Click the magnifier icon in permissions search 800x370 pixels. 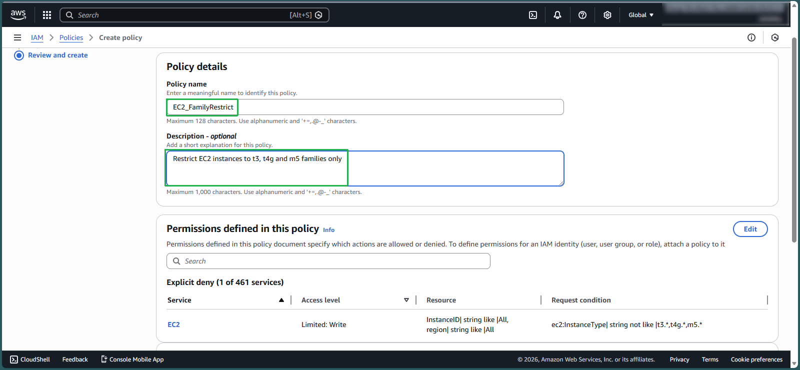point(176,261)
